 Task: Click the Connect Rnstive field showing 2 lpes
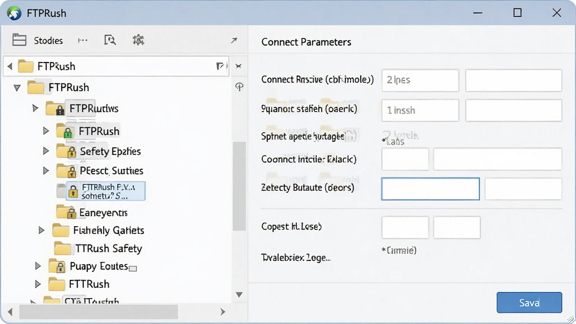click(420, 80)
